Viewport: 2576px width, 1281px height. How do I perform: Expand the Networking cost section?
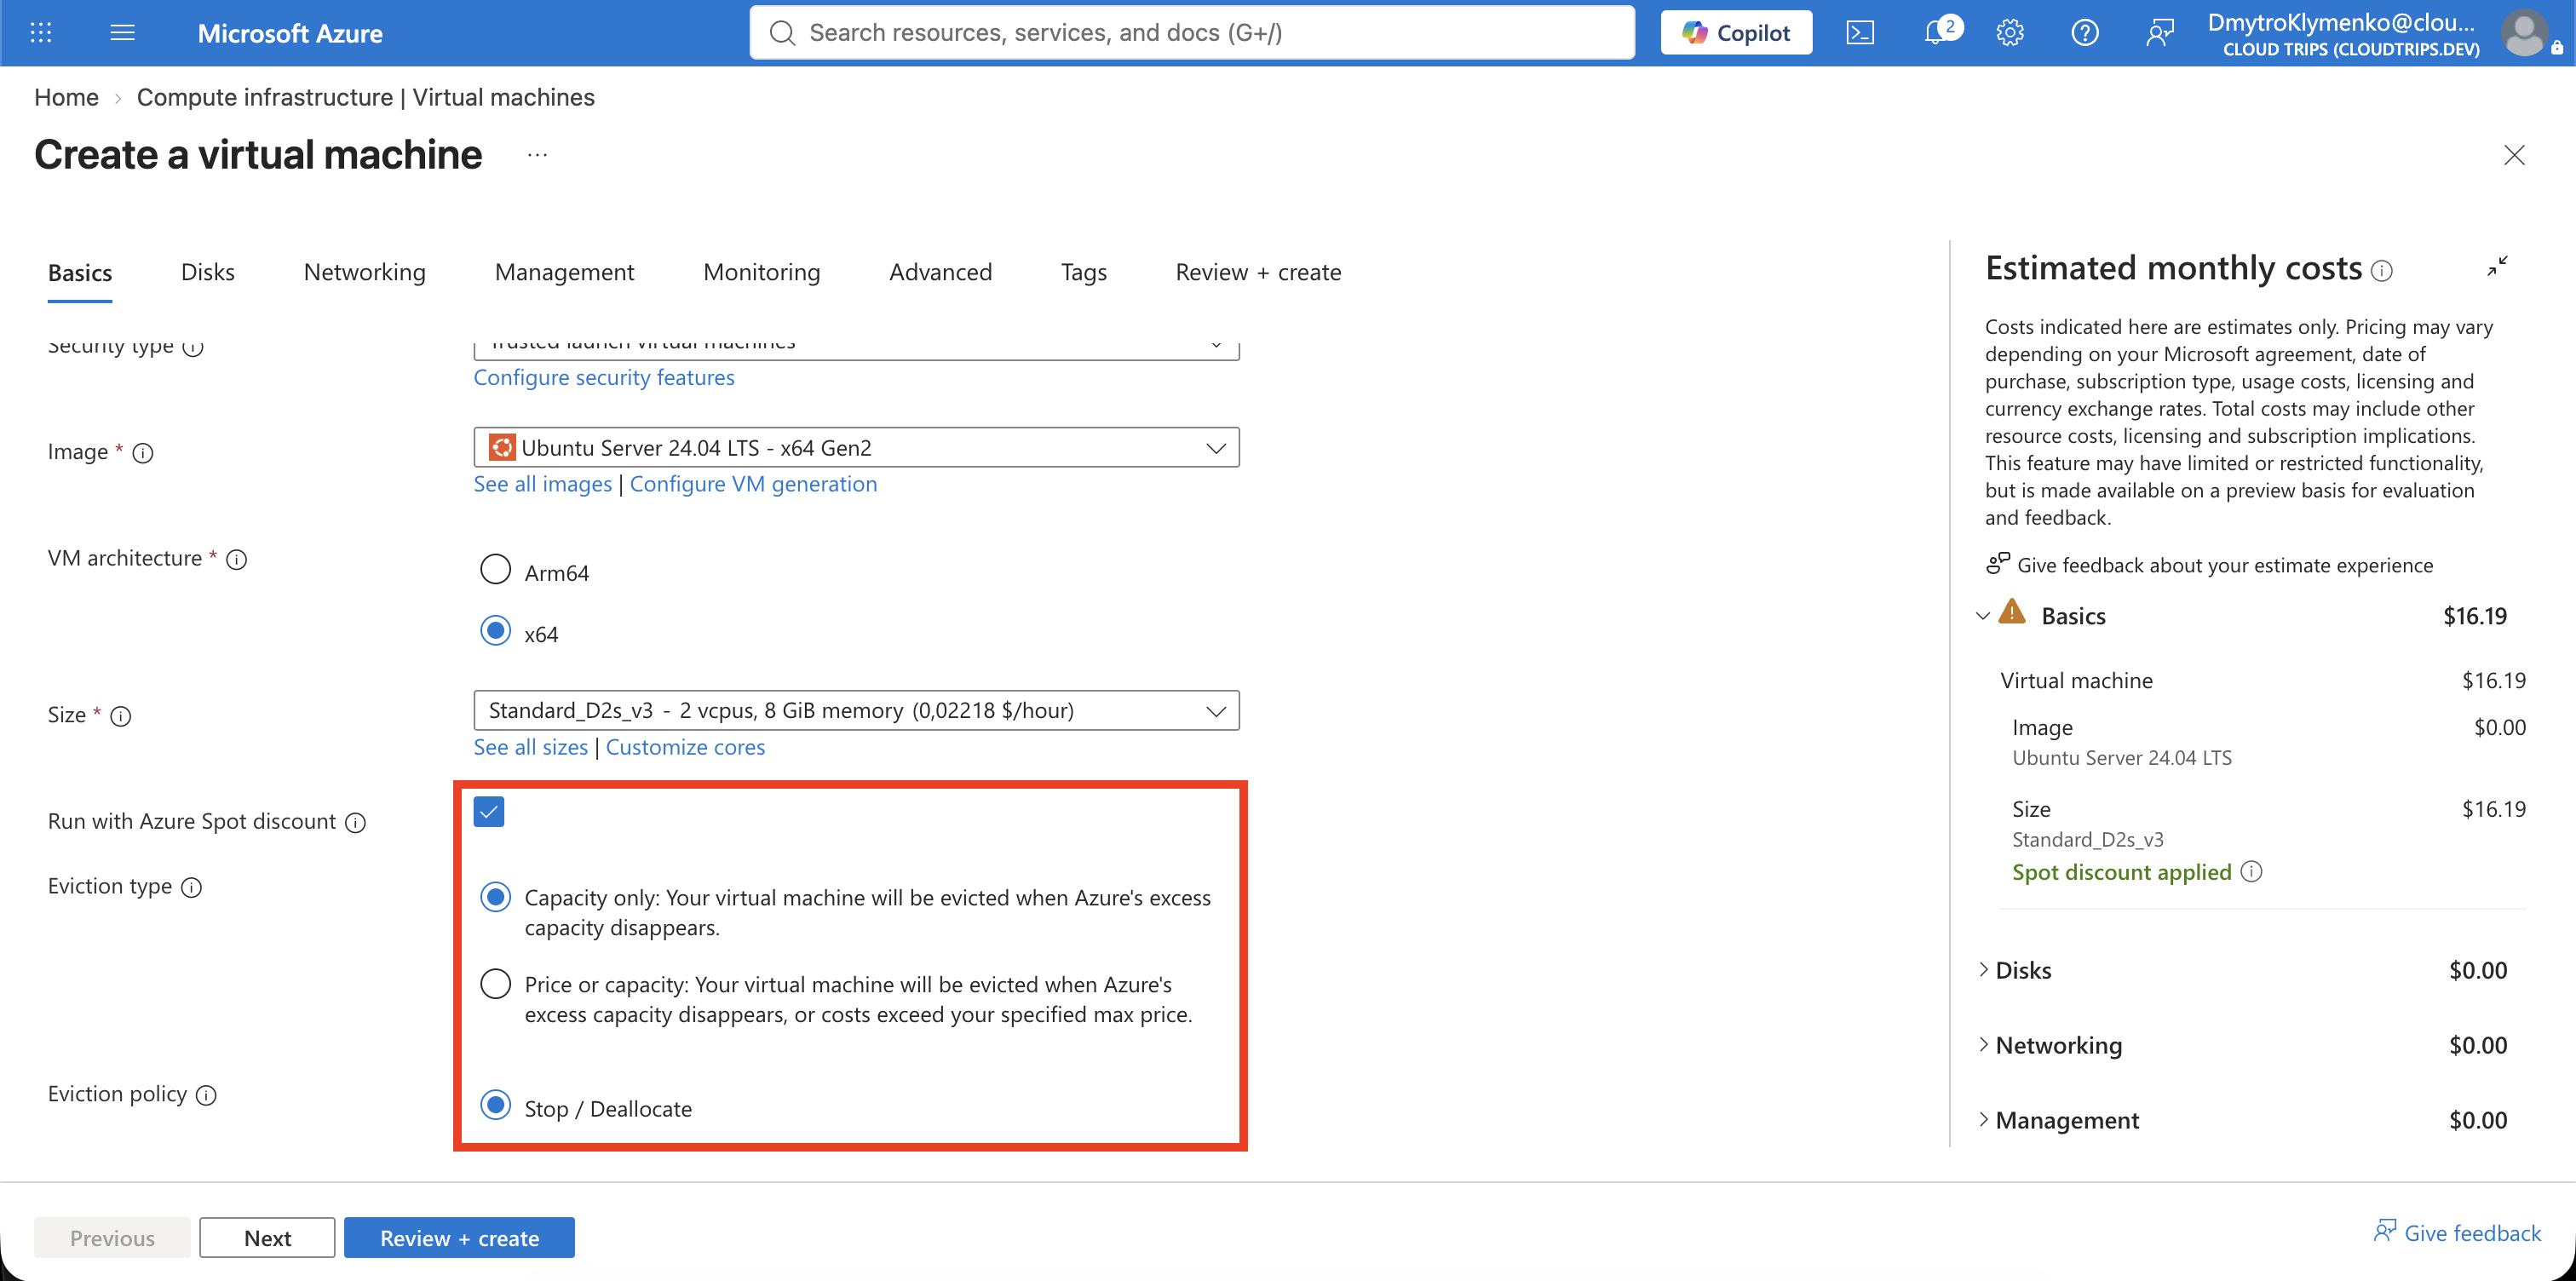(x=1983, y=1044)
